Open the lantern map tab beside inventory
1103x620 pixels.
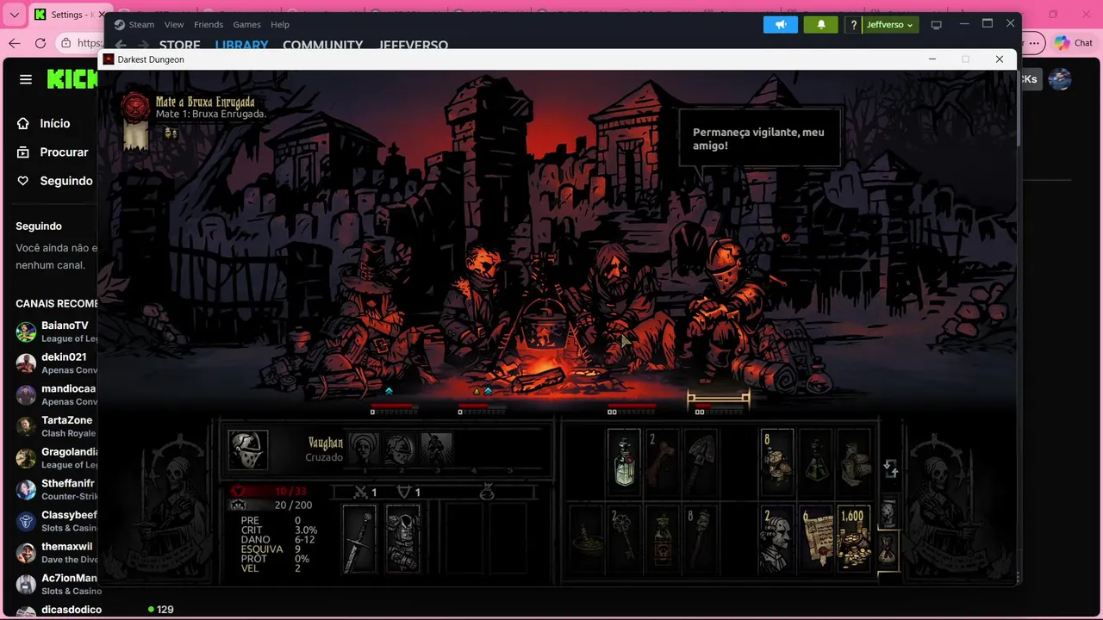click(888, 513)
